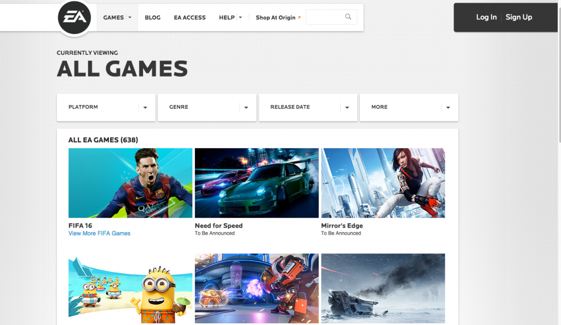Open View More FIFA Games link
Image resolution: width=561 pixels, height=325 pixels.
pos(99,233)
